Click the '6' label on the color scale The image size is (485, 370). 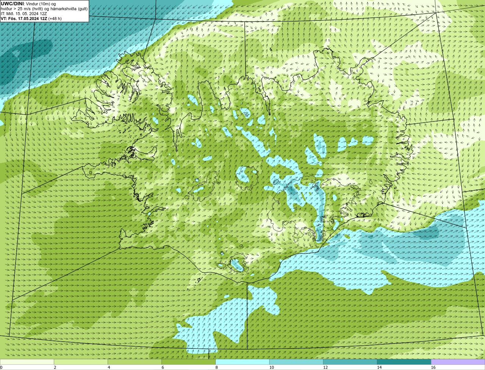tap(163, 367)
